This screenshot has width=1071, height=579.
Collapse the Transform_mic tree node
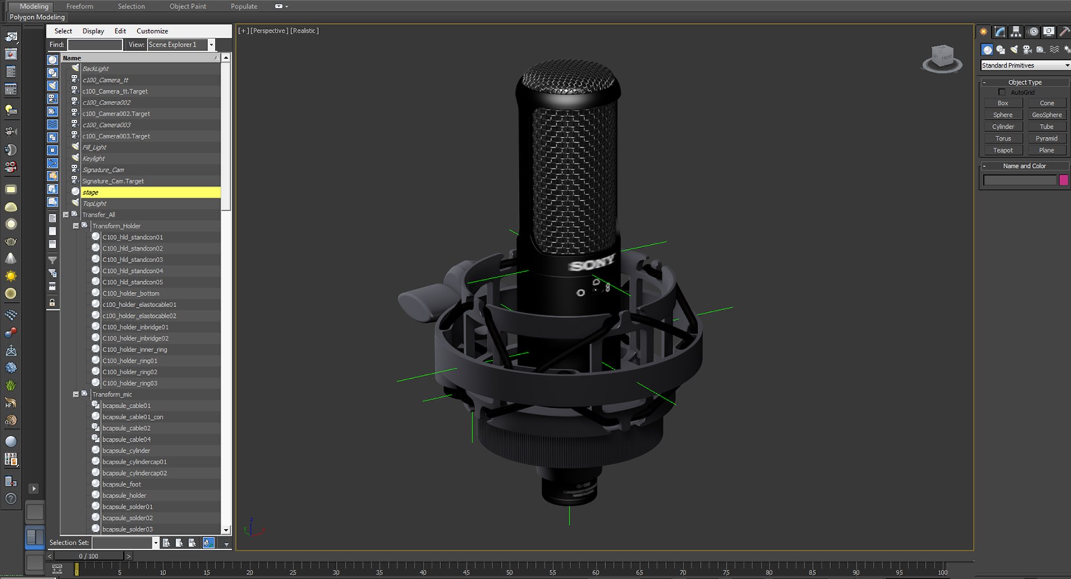click(x=76, y=394)
